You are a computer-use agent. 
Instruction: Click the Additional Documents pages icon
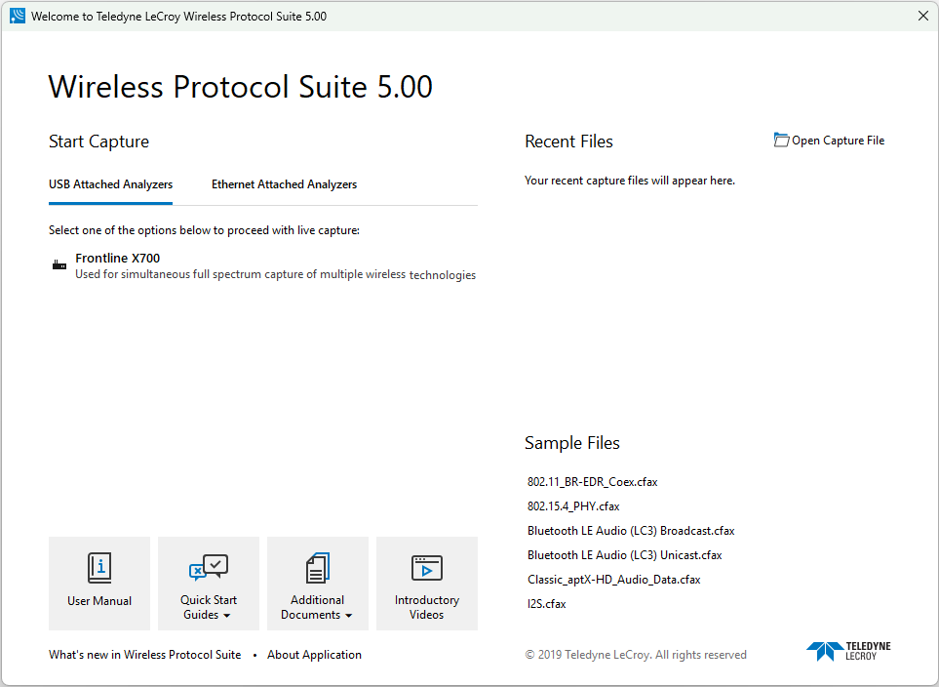tap(318, 568)
